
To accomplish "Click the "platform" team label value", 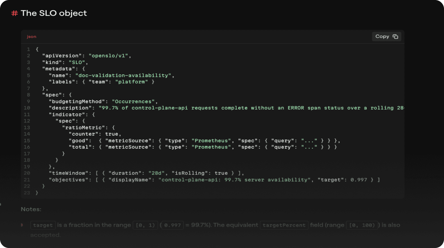I will point(132,82).
